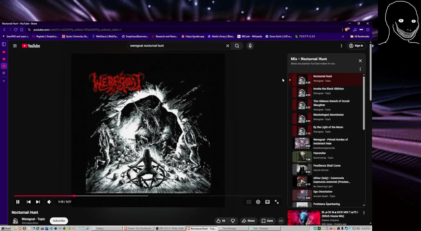Open Brave Shields icon
This screenshot has width=421, height=231.
coord(347,30)
